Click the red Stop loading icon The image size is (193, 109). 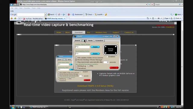(152, 5)
